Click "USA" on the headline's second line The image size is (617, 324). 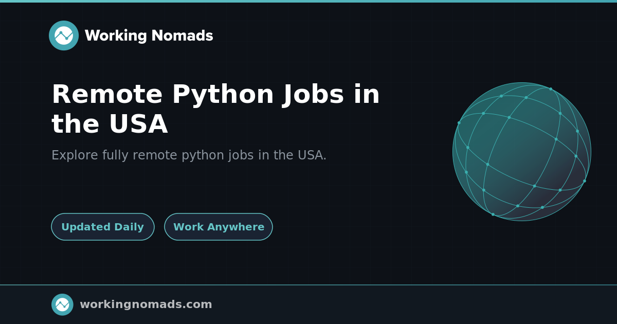click(x=138, y=124)
